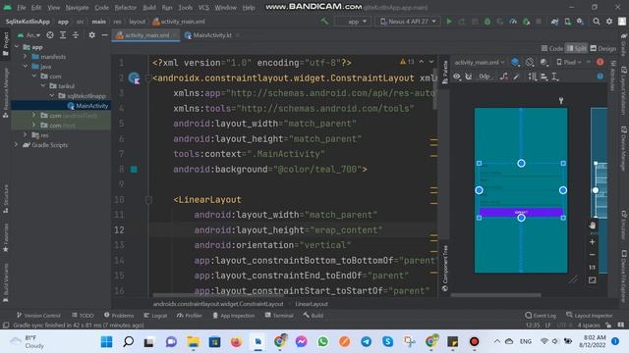Click the Profile app icon
The width and height of the screenshot is (629, 353).
(513, 22)
